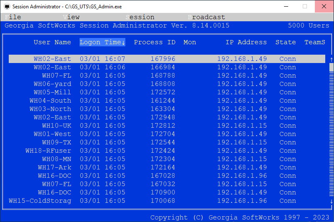The image size is (334, 222).
Task: Select WH16-DOC session with process 170900
Action: 167,192
